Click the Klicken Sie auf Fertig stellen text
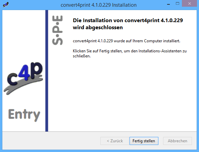The width and height of the screenshot is (199, 152). (130, 53)
